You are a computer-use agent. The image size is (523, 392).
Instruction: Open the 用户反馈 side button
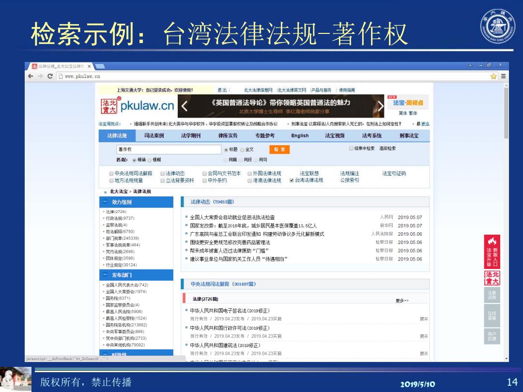point(492,336)
